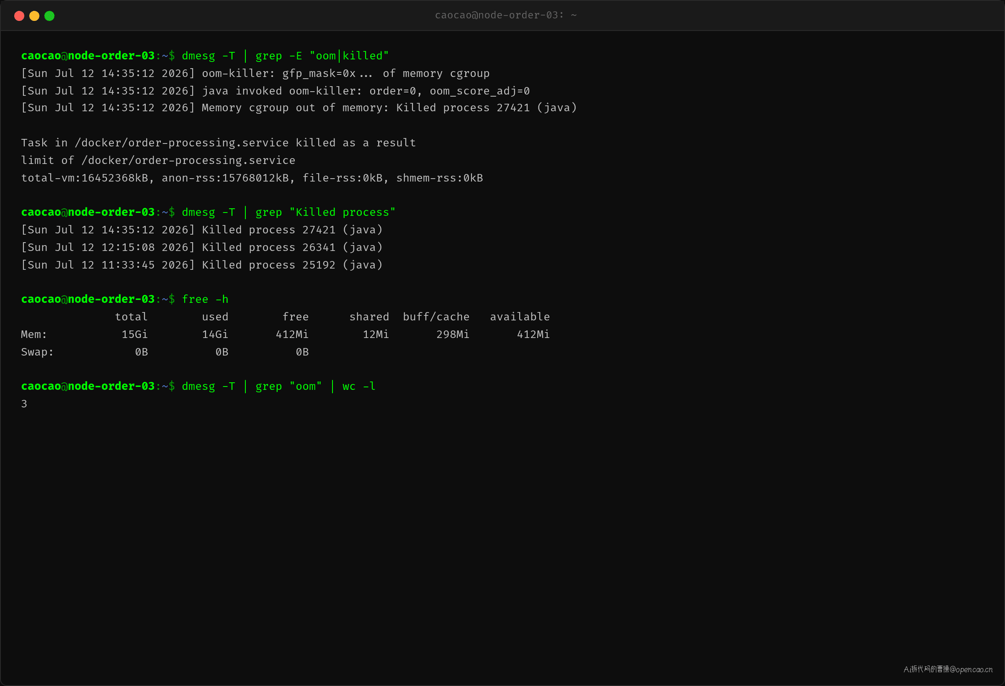Click the /docker/order-processing.service killed line
Image resolution: width=1005 pixels, height=686 pixels.
[219, 143]
